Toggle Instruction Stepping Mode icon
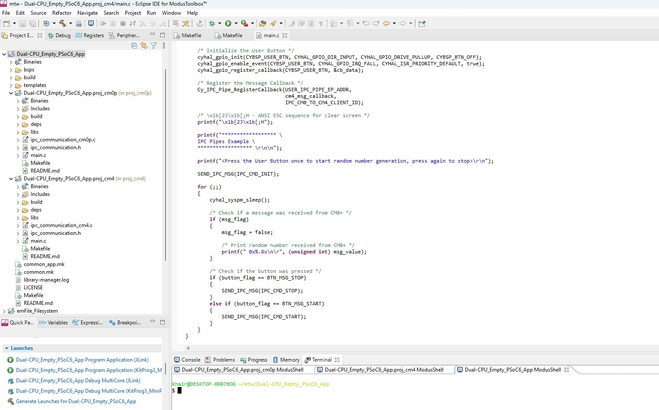The height and width of the screenshot is (410, 659). pyautogui.click(x=186, y=23)
